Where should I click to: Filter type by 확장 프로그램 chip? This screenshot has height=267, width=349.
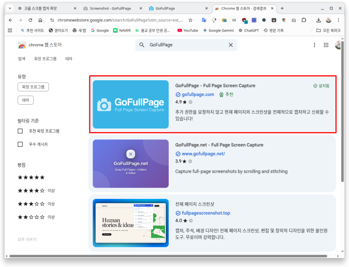click(33, 87)
